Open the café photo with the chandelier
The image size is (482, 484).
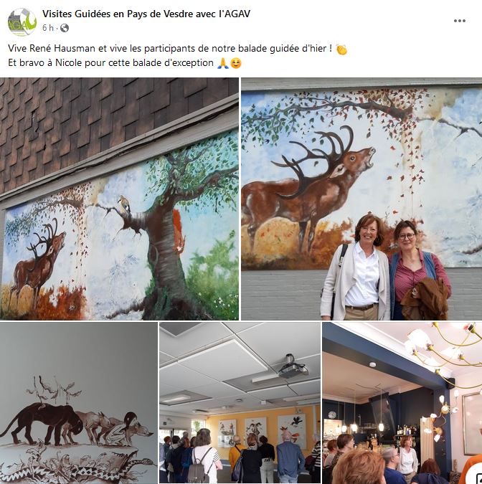(x=402, y=403)
